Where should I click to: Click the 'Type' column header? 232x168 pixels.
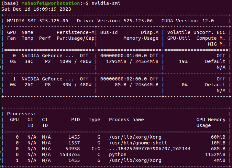tap(94, 120)
